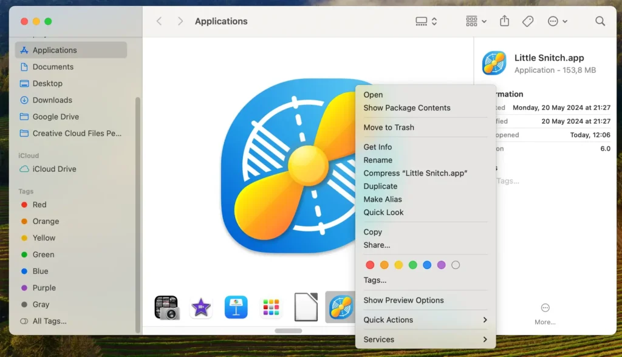Select Applications in the sidebar
The width and height of the screenshot is (622, 357).
point(71,50)
